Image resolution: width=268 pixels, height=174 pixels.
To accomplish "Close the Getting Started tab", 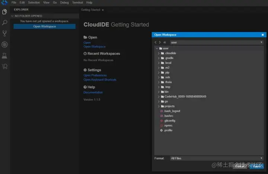I will coord(103,10).
